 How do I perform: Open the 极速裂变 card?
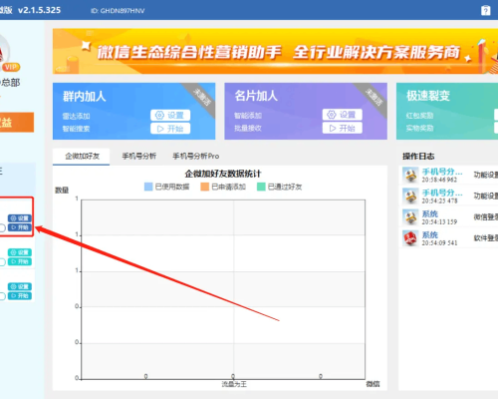447,111
